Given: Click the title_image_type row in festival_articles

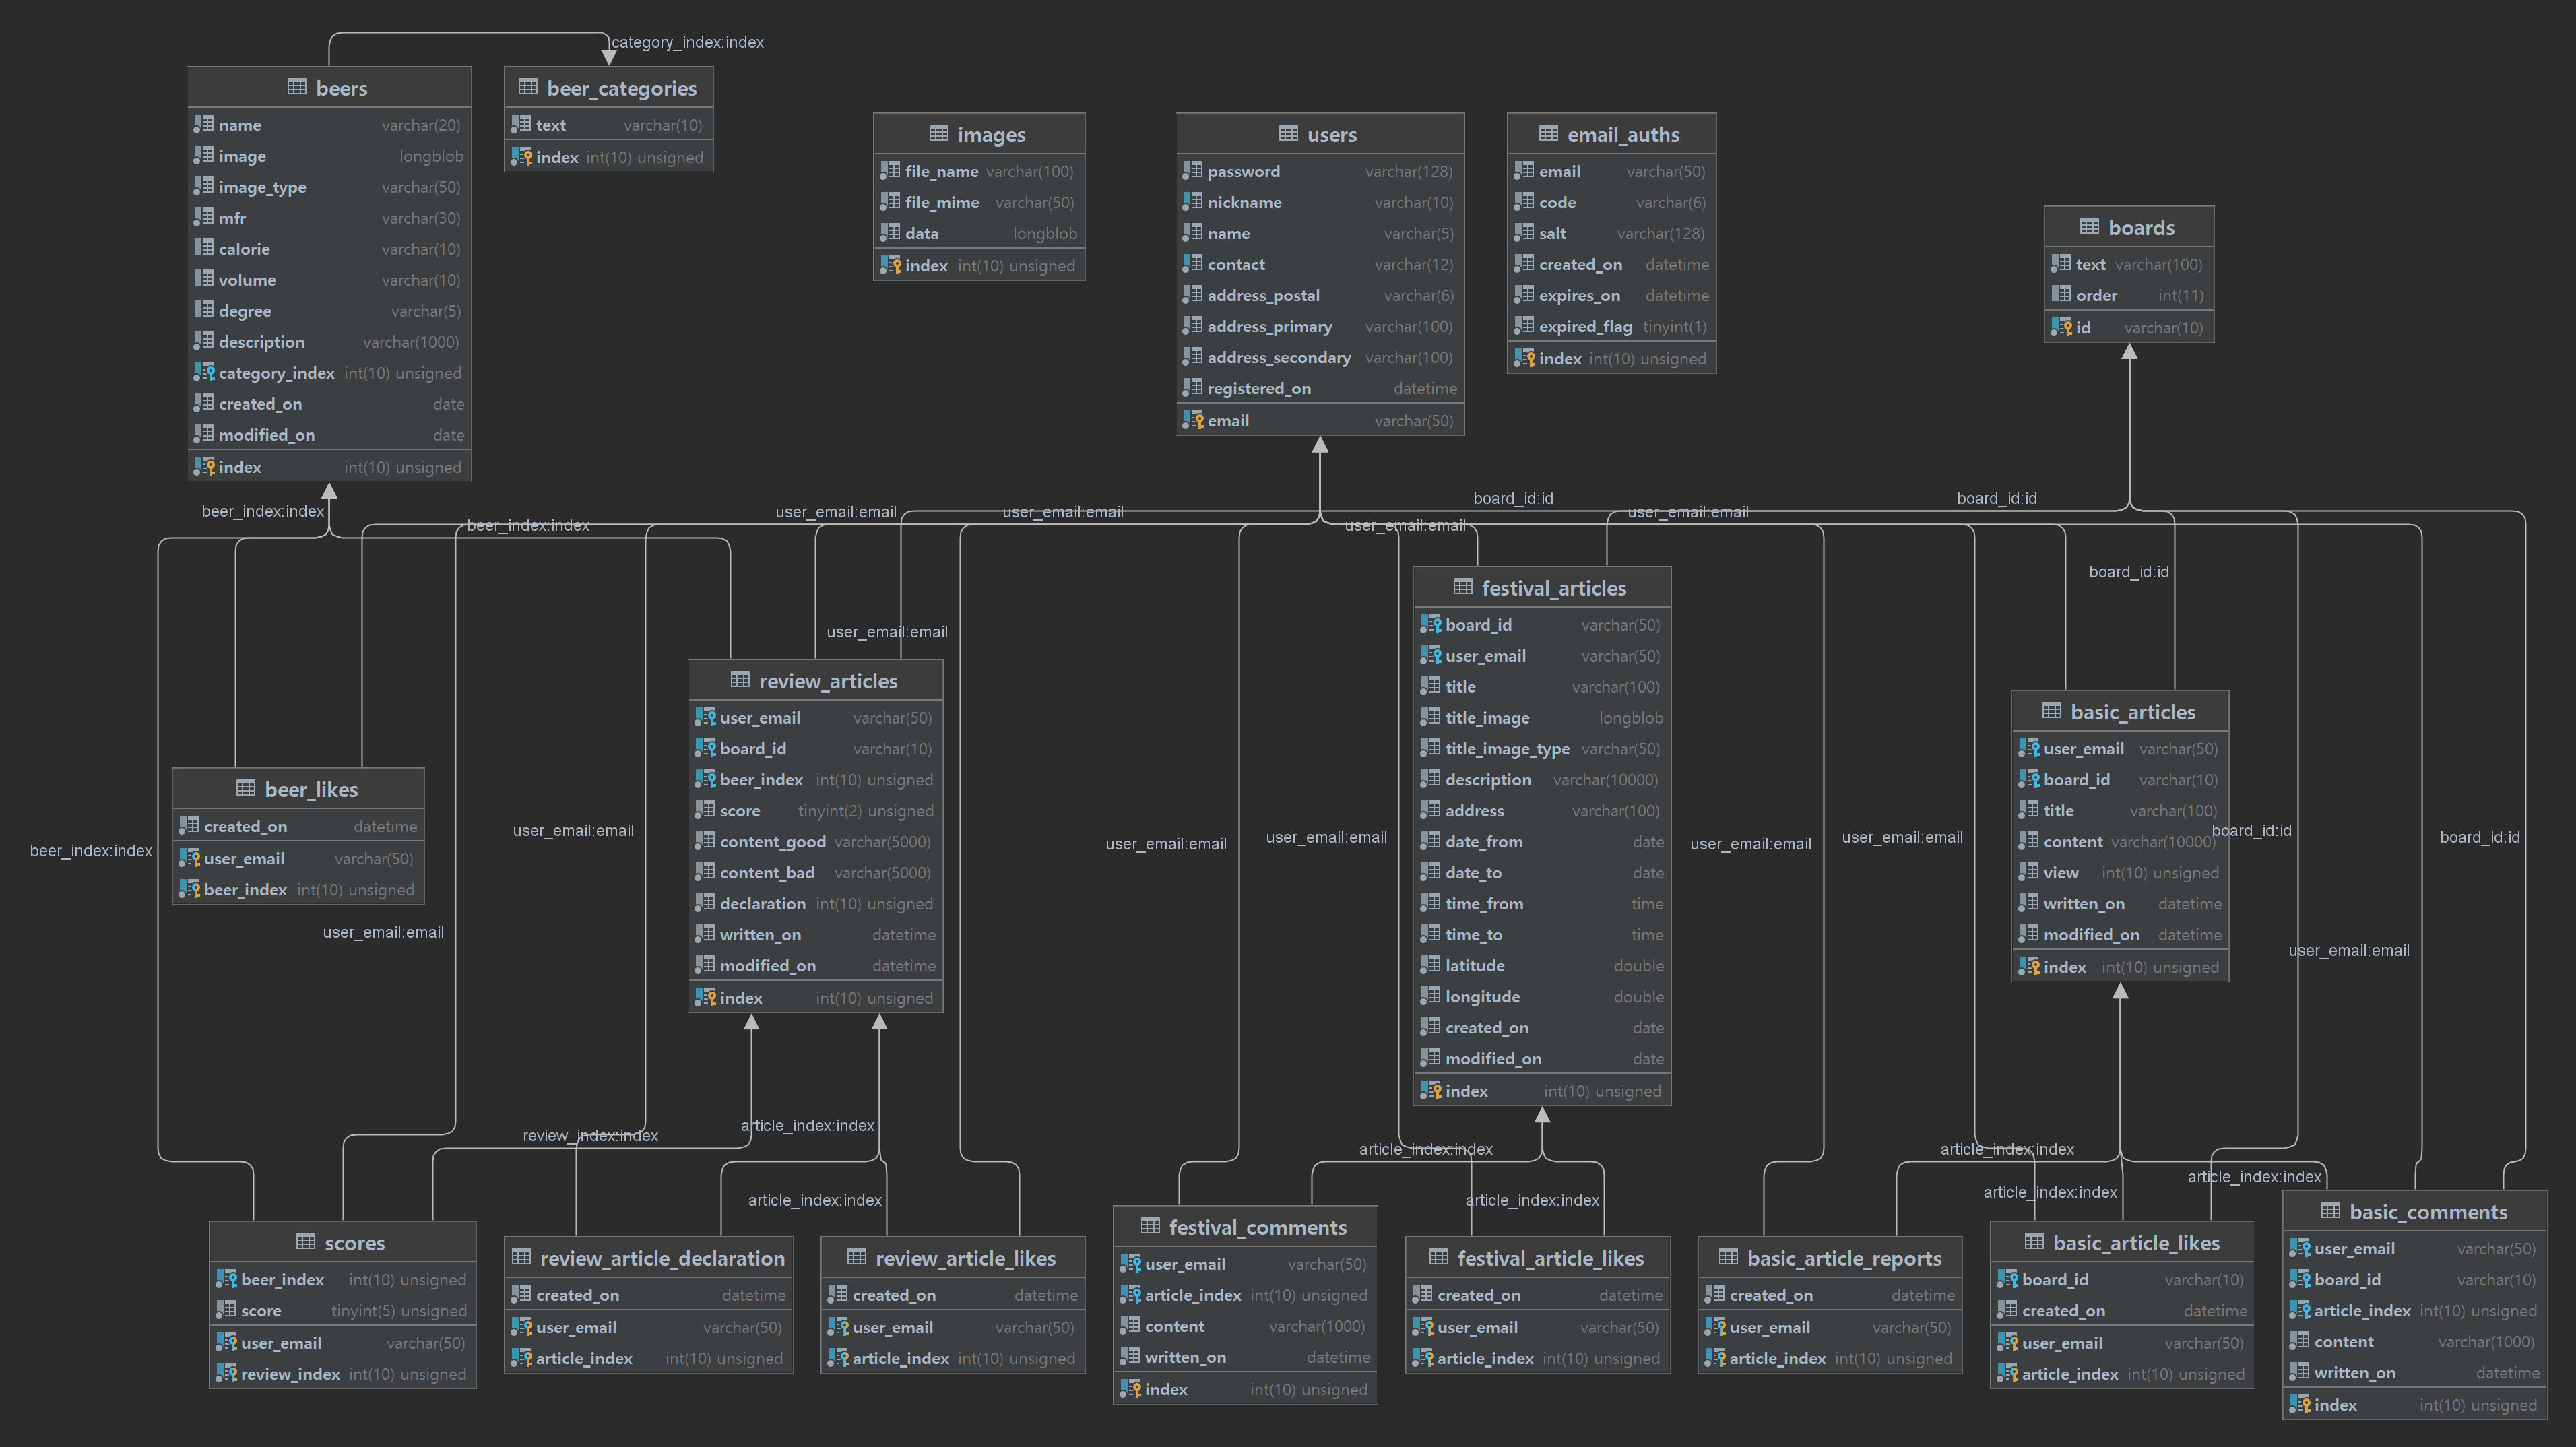Looking at the screenshot, I should point(1542,748).
